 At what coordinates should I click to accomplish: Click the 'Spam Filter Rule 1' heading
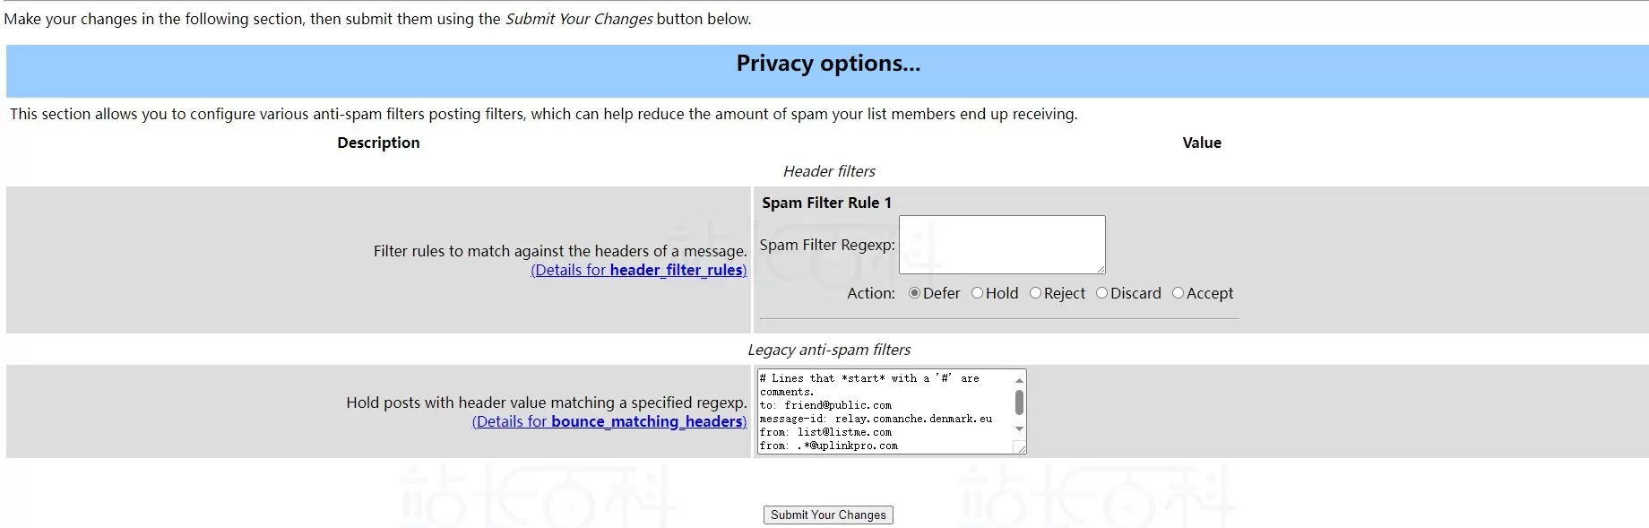[826, 203]
